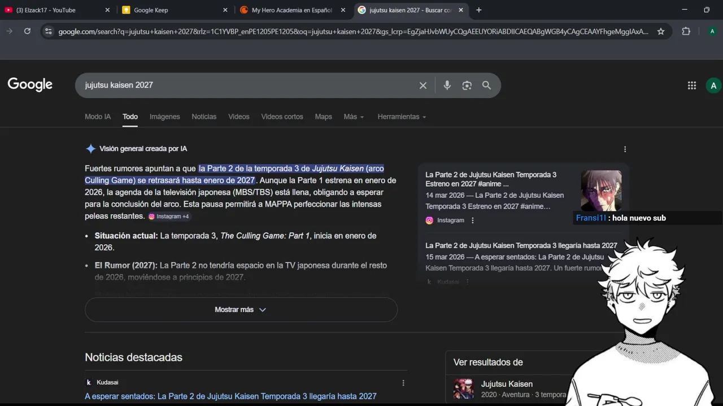The image size is (723, 406).
Task: Minimize the browser window
Action: pos(685,10)
